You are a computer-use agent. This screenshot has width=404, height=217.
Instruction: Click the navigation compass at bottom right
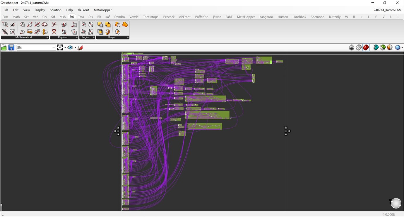(396, 203)
